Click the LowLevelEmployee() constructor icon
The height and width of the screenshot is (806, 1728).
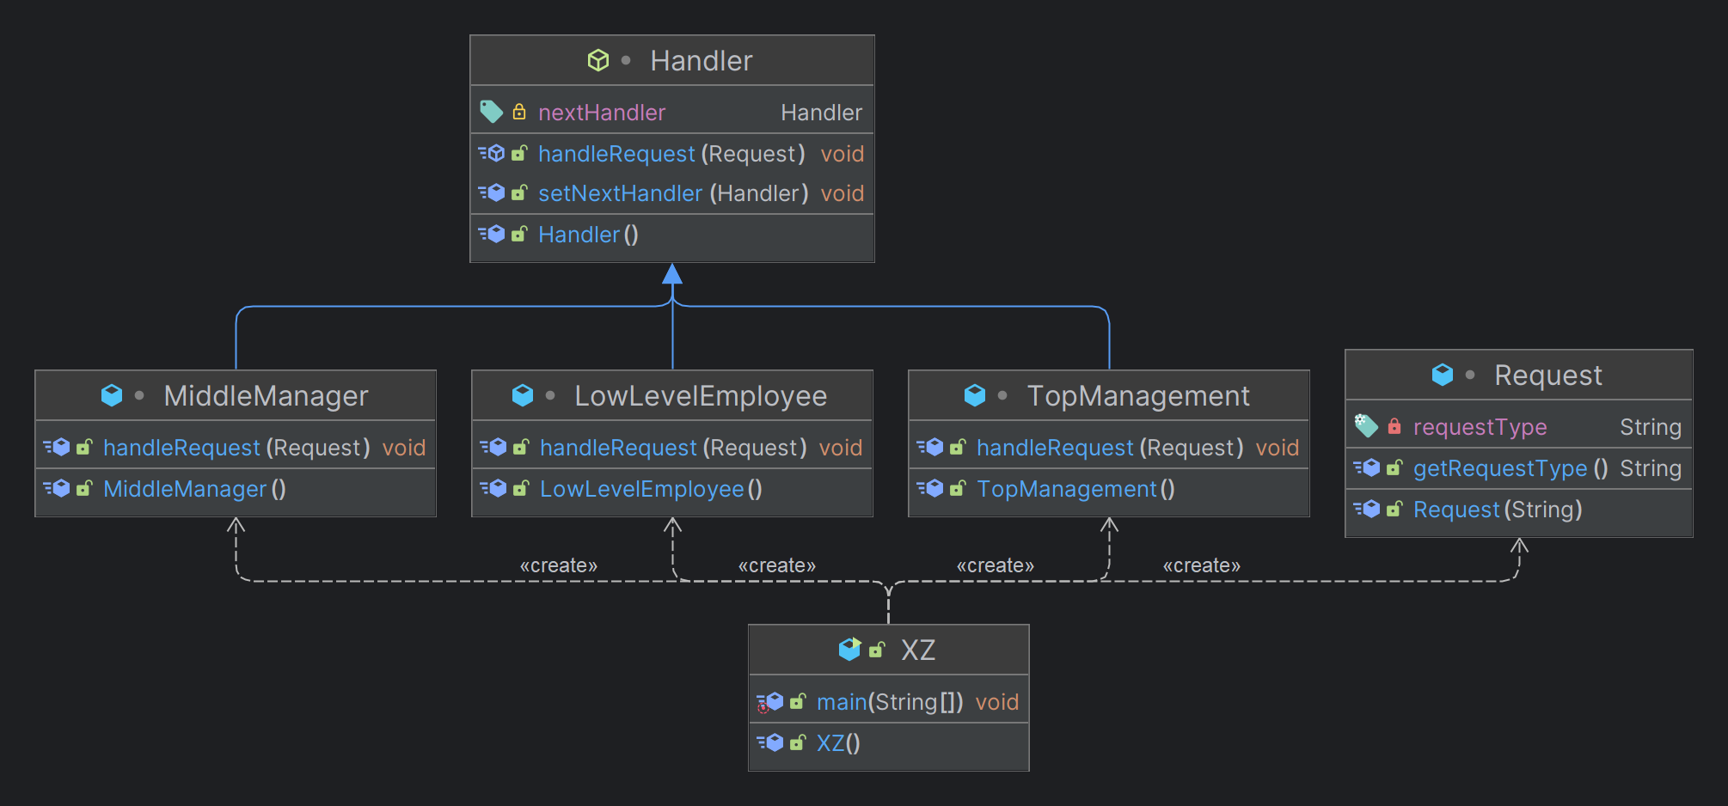pyautogui.click(x=494, y=488)
